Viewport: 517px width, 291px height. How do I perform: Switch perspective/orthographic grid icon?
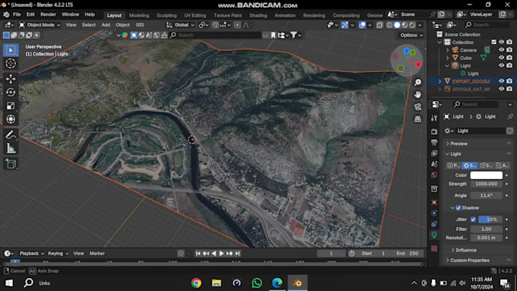tap(417, 119)
